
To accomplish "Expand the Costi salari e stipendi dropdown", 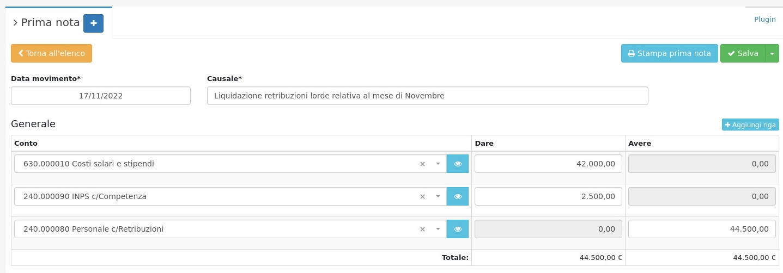I will 438,164.
